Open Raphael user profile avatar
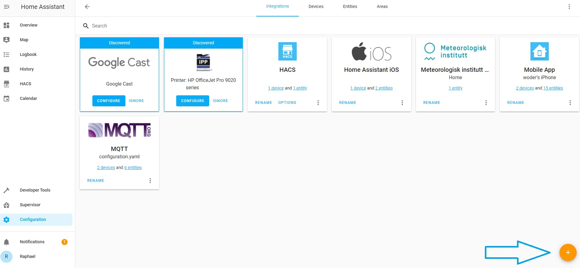The image size is (580, 268). [x=6, y=257]
